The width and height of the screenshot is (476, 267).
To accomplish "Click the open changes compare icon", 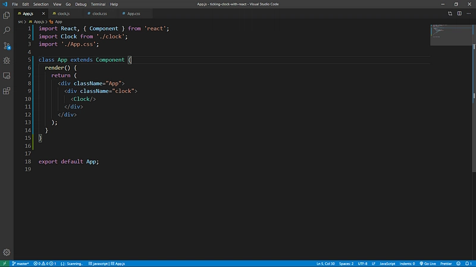I will click(450, 13).
